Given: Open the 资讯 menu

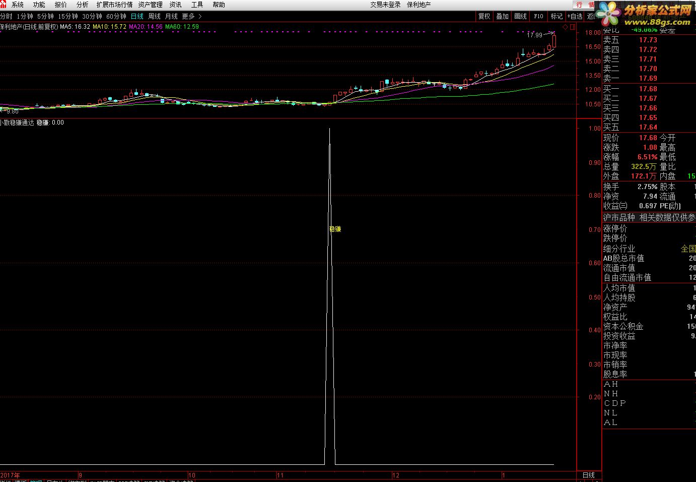Looking at the screenshot, I should [175, 5].
